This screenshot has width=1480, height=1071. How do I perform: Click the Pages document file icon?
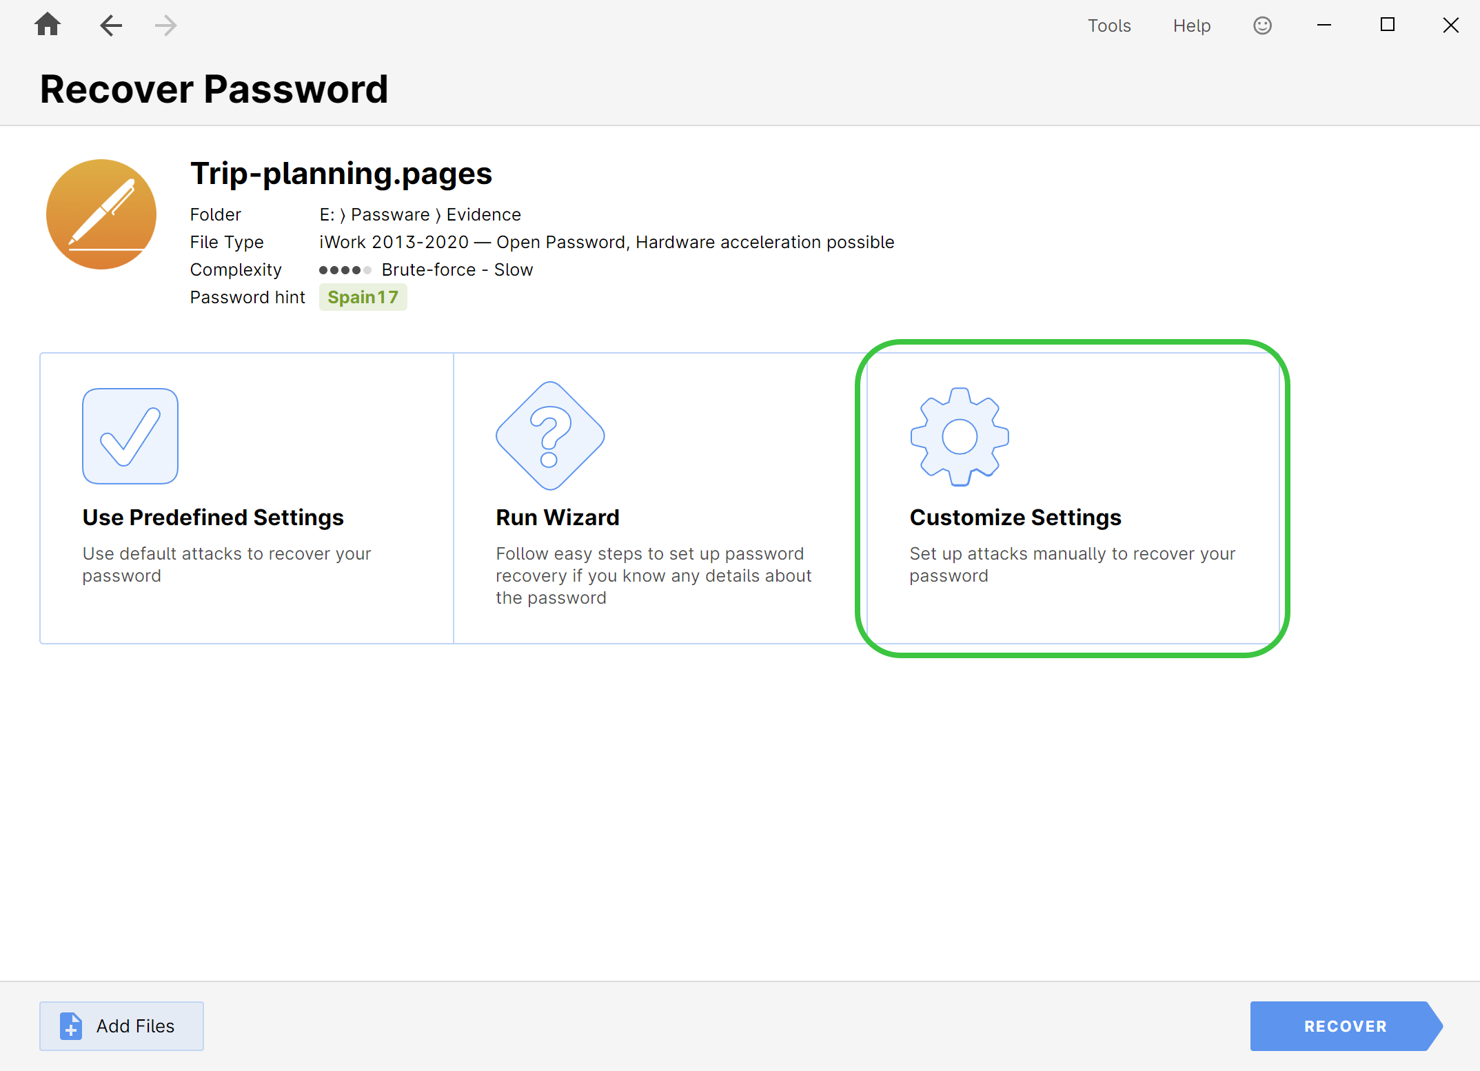pyautogui.click(x=101, y=214)
